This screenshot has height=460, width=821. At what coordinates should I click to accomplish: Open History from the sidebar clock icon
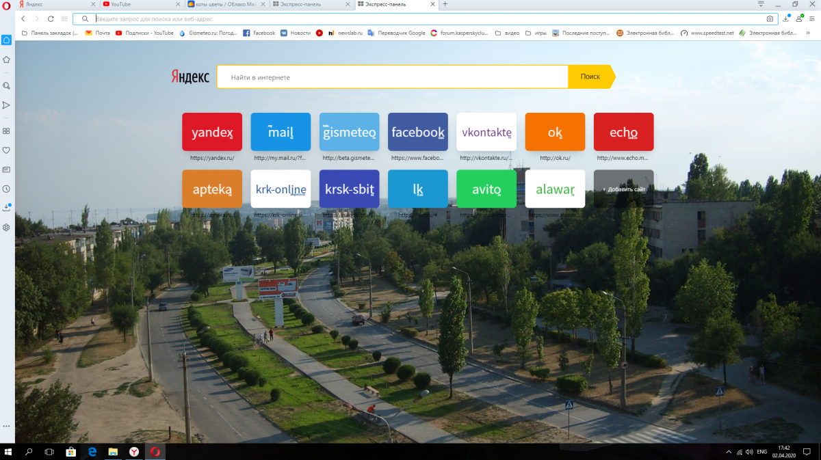[x=6, y=189]
